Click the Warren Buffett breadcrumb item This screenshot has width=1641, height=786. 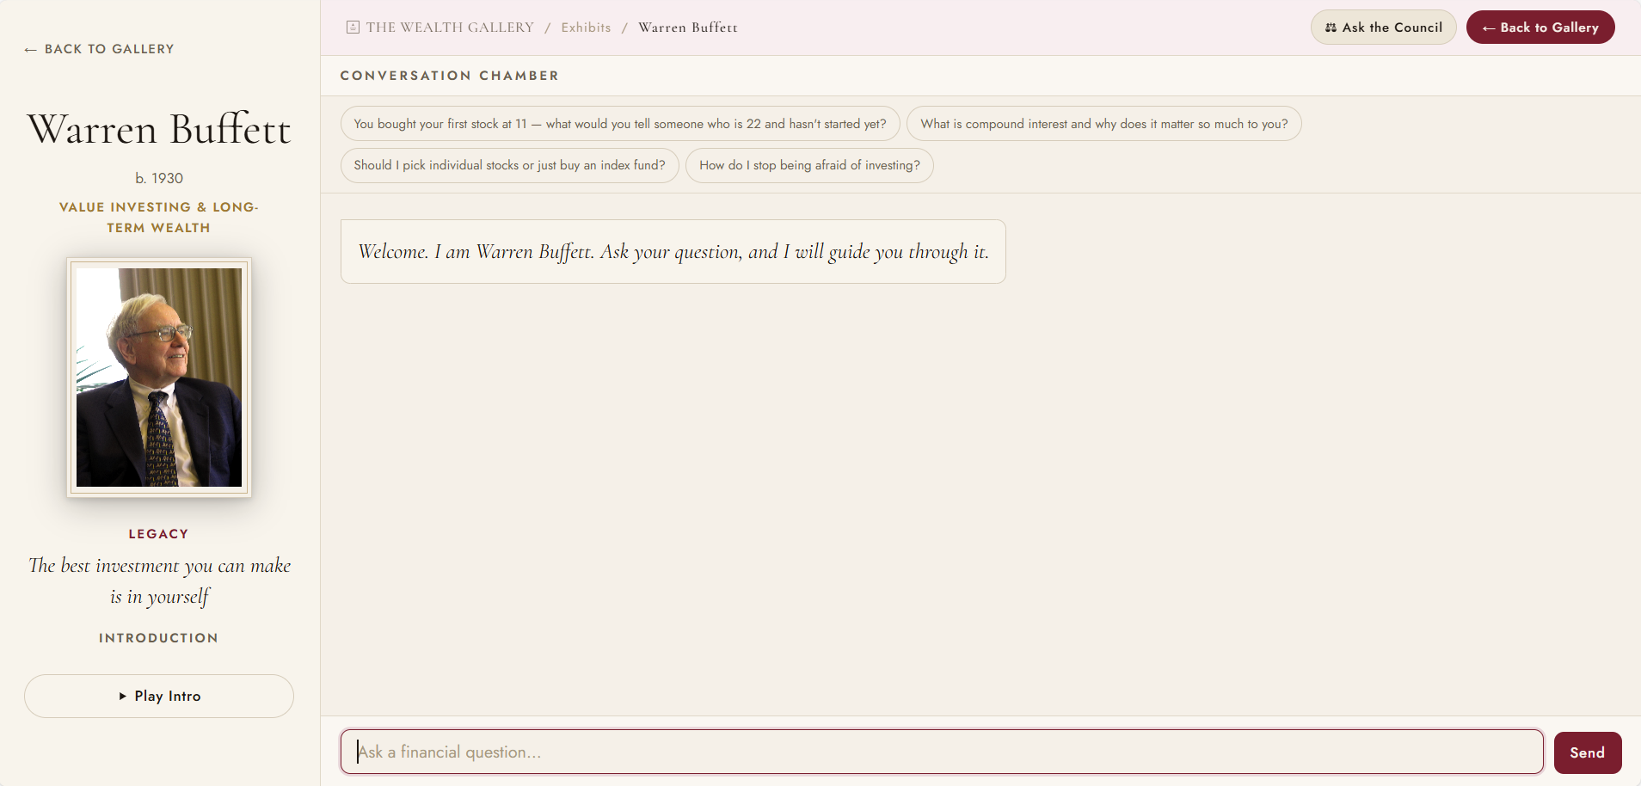[688, 28]
